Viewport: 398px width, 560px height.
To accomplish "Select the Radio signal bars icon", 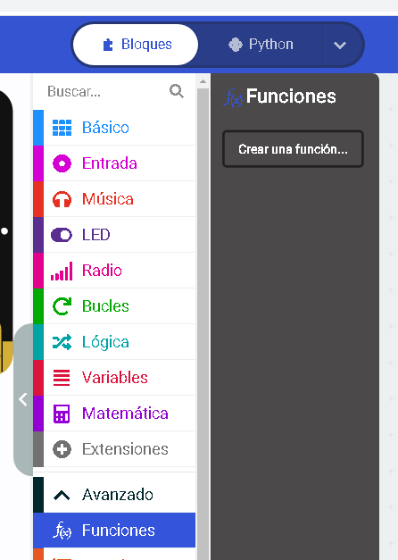I will (62, 271).
